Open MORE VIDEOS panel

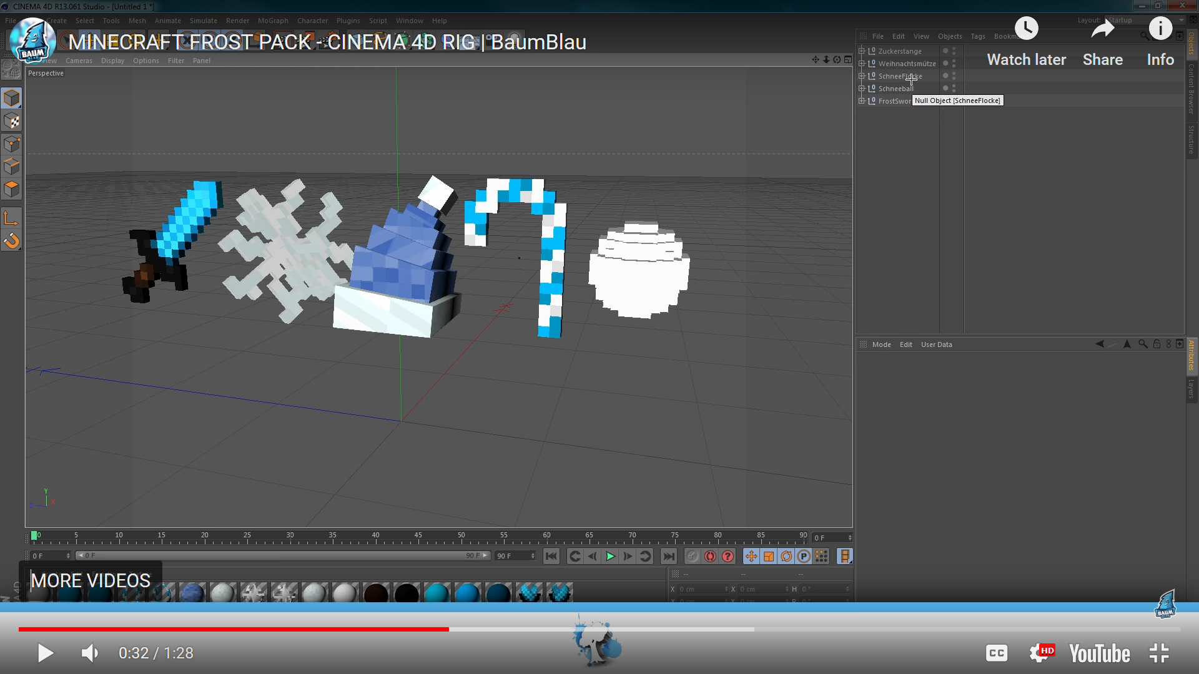coord(91,580)
